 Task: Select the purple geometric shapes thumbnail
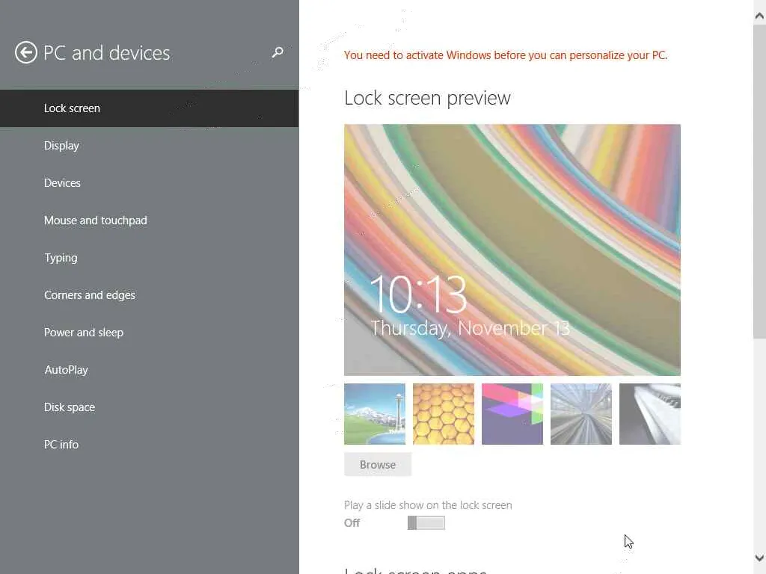512,414
